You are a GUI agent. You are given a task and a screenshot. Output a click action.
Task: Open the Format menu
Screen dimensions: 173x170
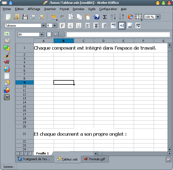point(64,9)
